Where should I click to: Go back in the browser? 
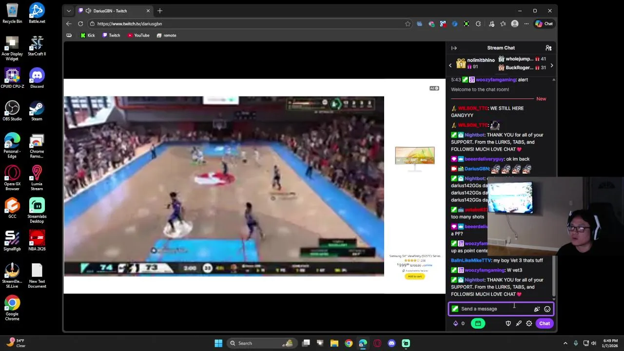point(69,23)
